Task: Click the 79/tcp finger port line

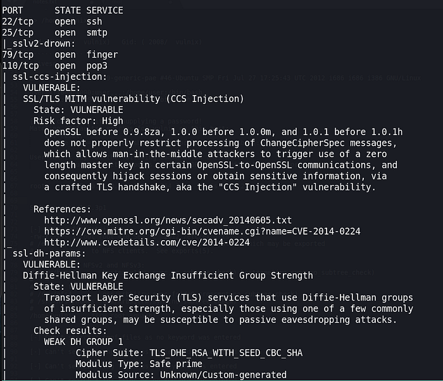Action: tap(59, 55)
